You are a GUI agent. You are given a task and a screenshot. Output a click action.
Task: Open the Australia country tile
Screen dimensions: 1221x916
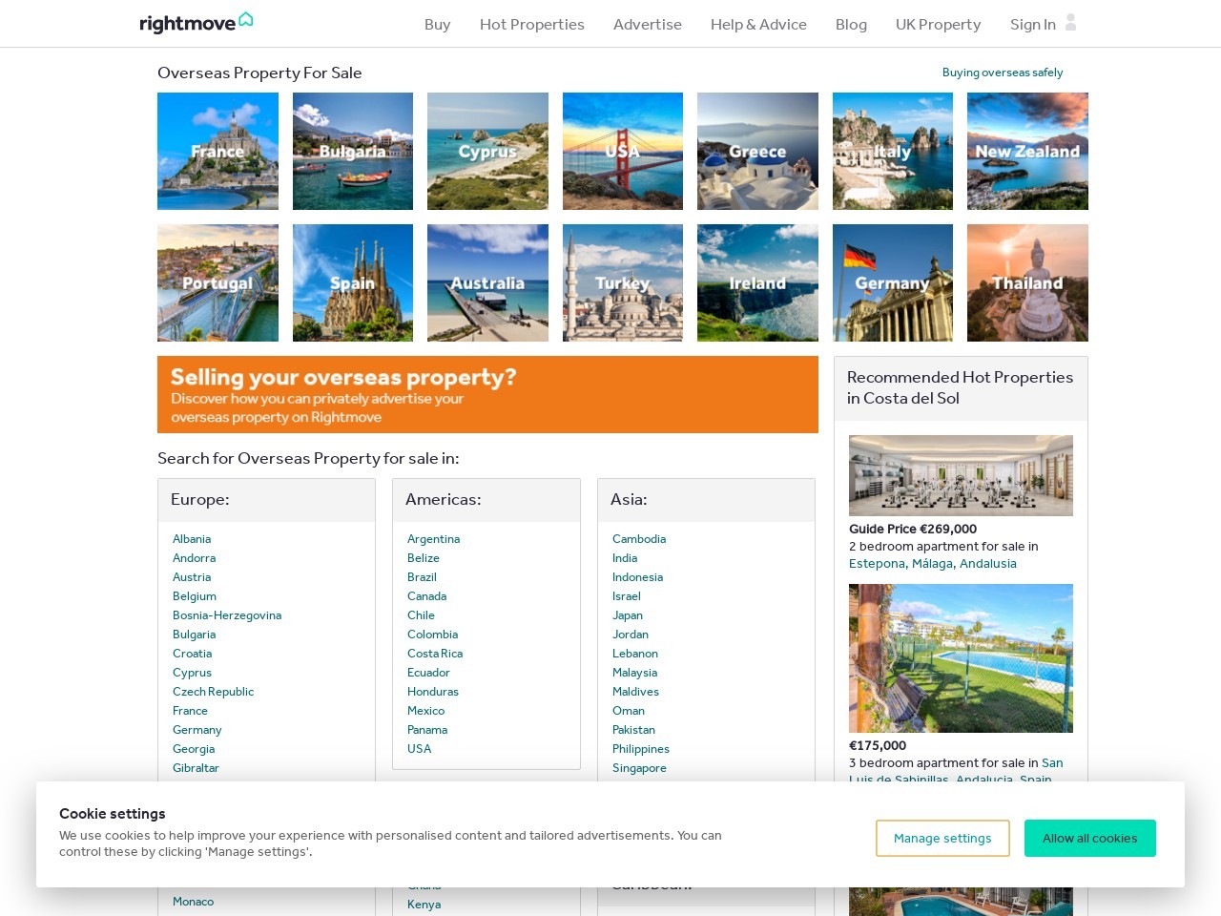[487, 282]
